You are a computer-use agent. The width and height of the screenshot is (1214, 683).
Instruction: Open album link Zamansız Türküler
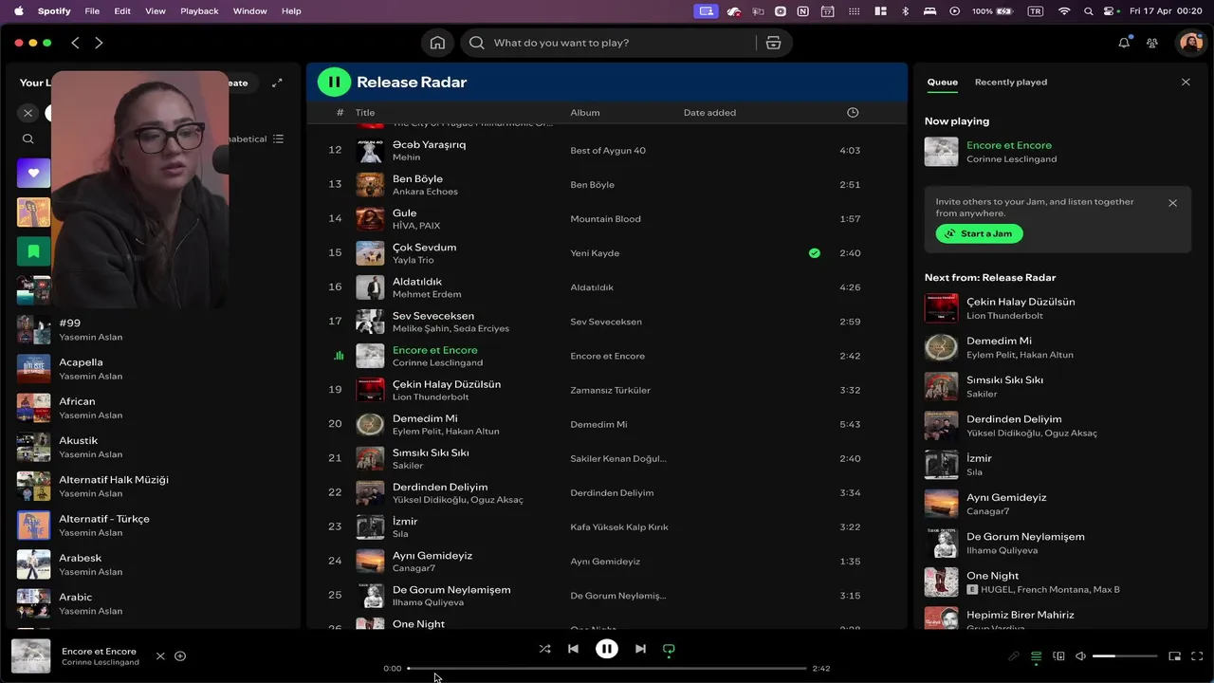pyautogui.click(x=610, y=390)
